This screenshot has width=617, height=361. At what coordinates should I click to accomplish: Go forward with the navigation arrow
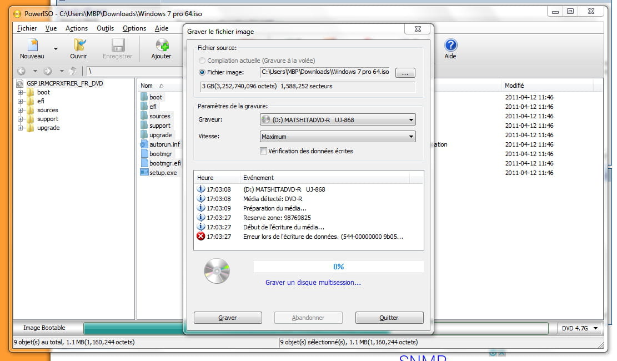[48, 71]
